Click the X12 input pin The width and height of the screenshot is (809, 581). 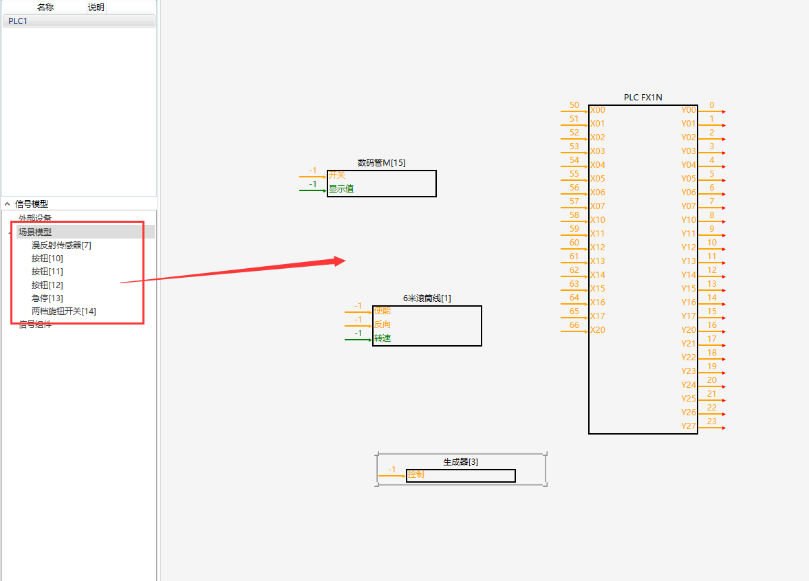598,248
